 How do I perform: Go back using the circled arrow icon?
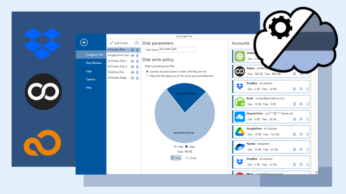pos(84,42)
